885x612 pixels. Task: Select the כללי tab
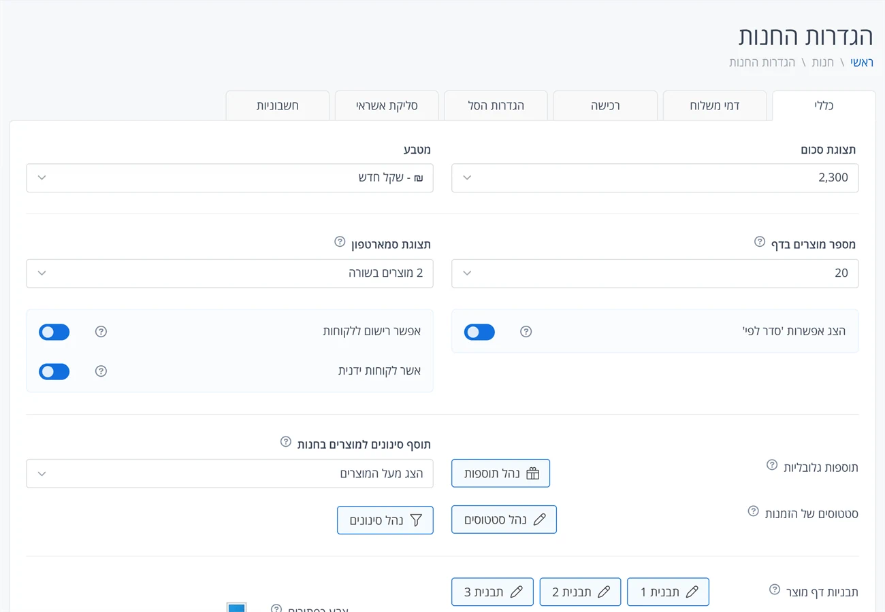tap(824, 106)
